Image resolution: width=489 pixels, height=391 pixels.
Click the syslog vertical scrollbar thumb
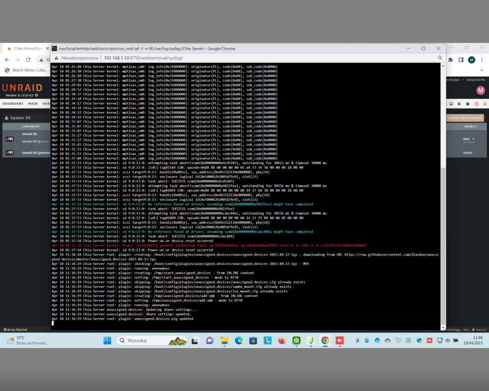[x=443, y=246]
